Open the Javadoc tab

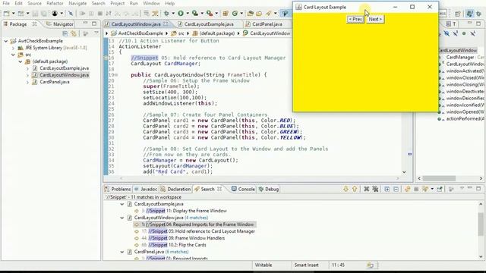(x=146, y=189)
